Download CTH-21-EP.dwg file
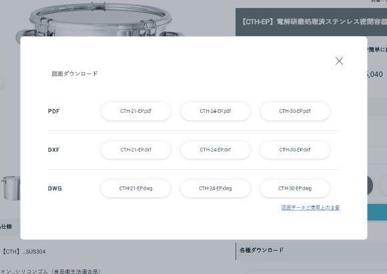The height and width of the screenshot is (274, 387). point(135,188)
